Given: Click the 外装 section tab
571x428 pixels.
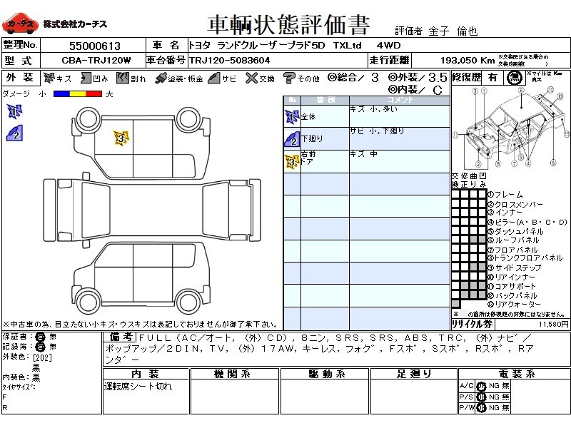Looking at the screenshot, I should 19,78.
